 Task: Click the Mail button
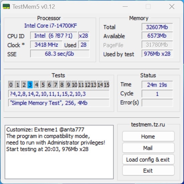click(148, 148)
